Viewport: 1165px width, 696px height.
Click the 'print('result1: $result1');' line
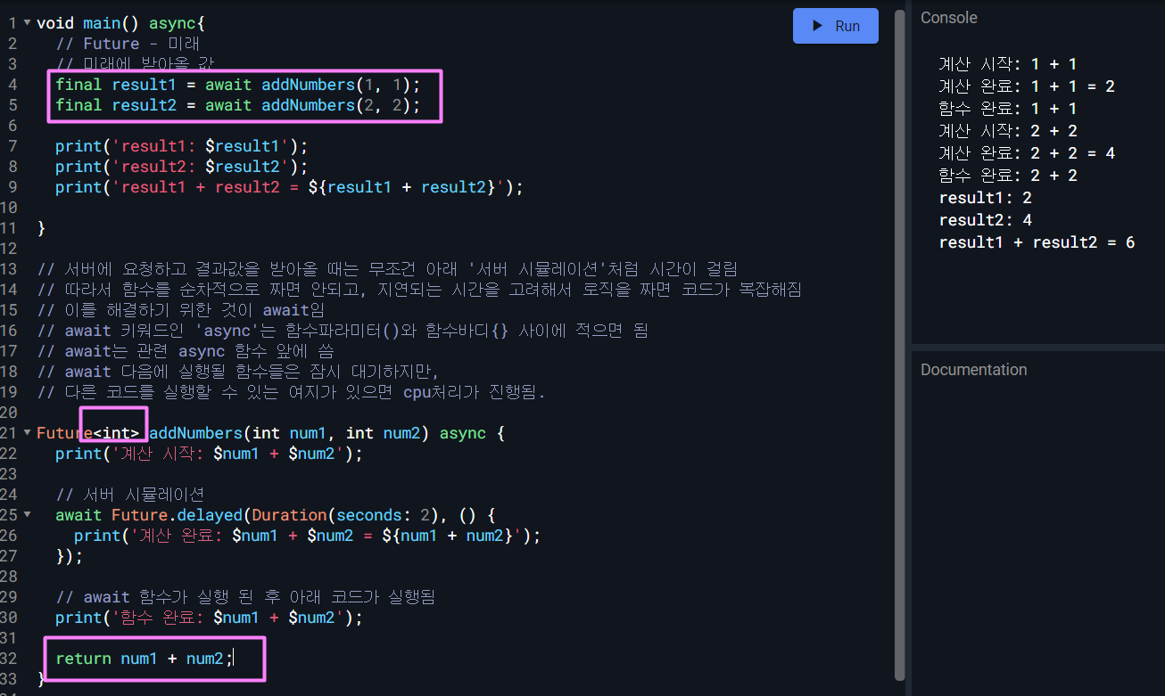click(x=181, y=146)
